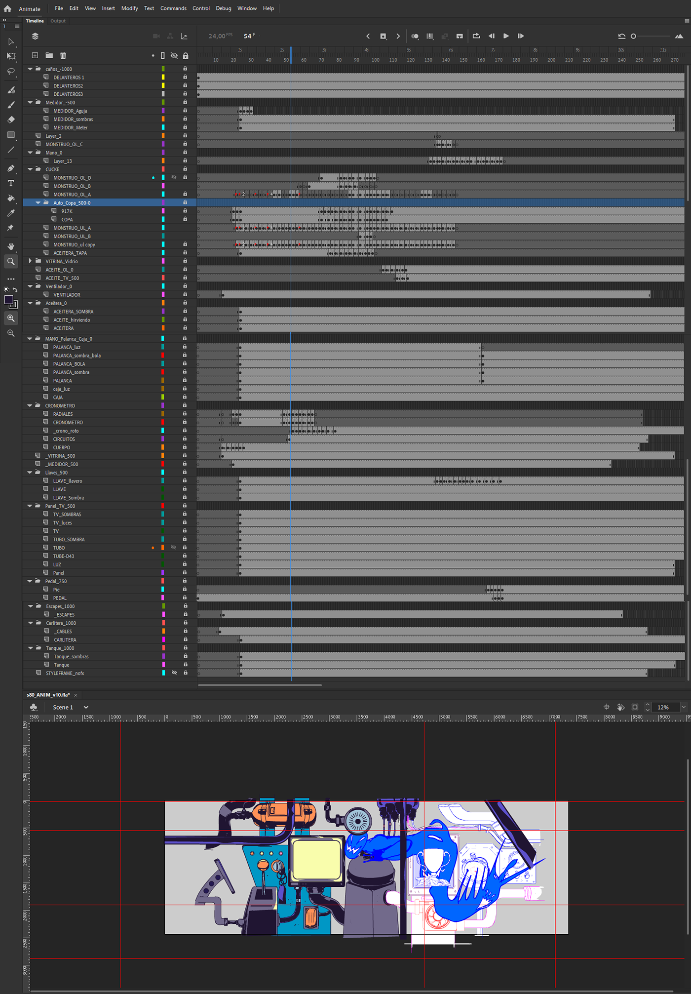
Task: Select the Selection arrow tool
Action: pyautogui.click(x=11, y=42)
